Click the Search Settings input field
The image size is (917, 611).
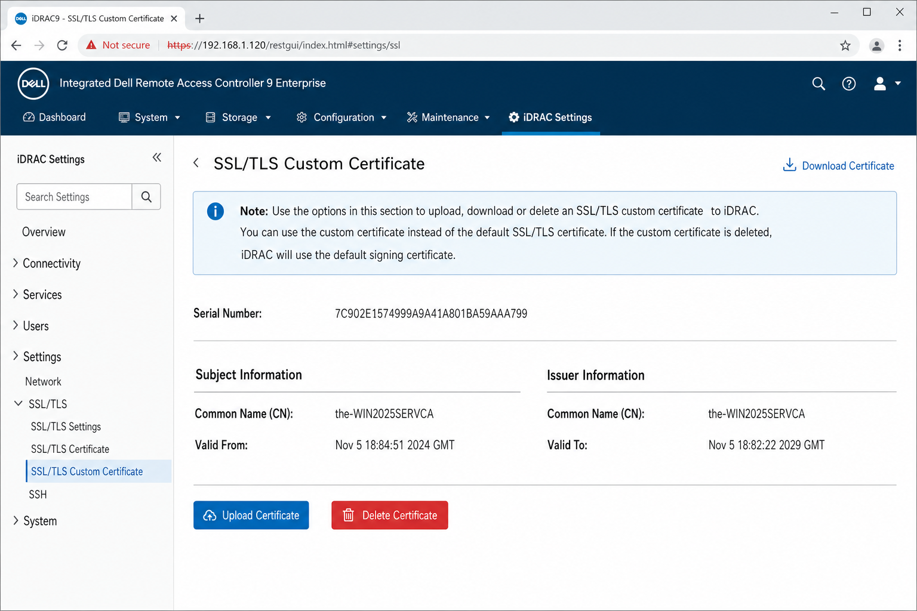pos(75,197)
